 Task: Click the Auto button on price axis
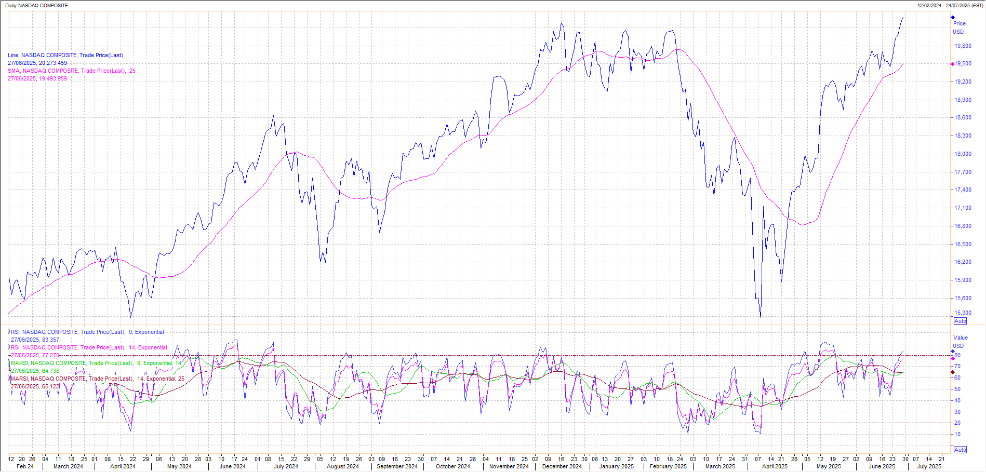(960, 321)
